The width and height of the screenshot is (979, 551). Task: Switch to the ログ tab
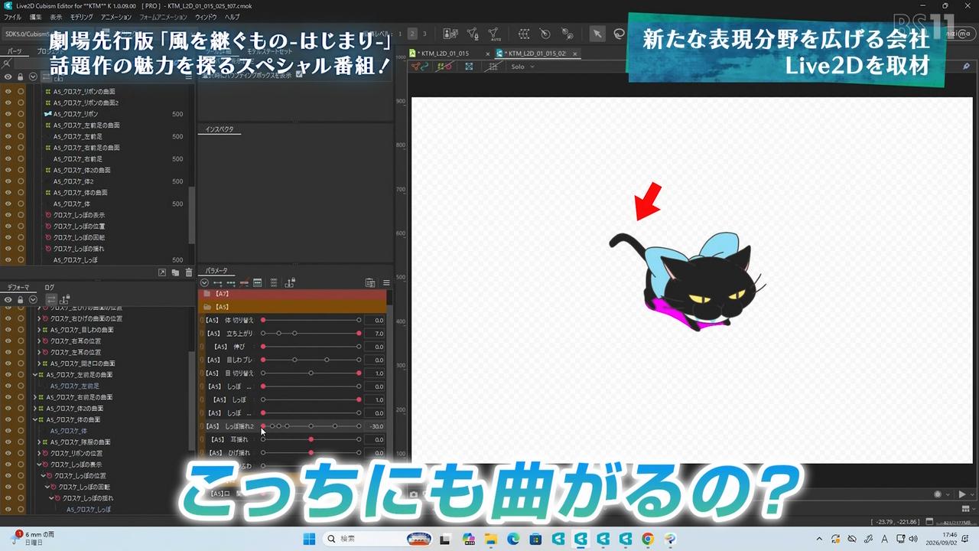pyautogui.click(x=49, y=288)
